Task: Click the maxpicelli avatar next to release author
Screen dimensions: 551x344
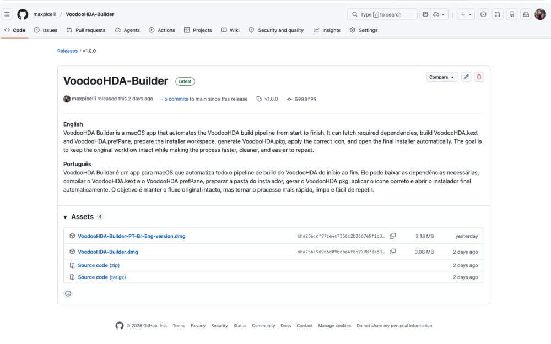Action: tap(67, 99)
